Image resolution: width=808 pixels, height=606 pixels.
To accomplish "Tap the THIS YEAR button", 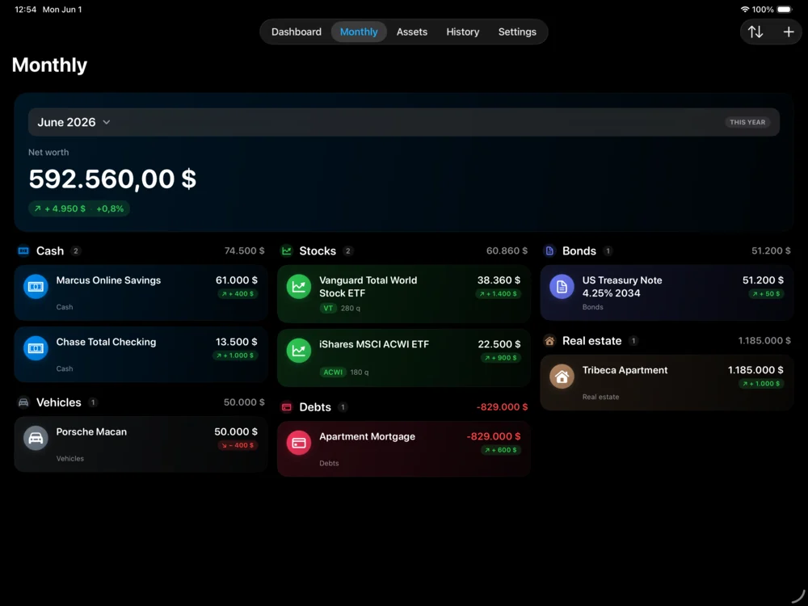I will [747, 122].
